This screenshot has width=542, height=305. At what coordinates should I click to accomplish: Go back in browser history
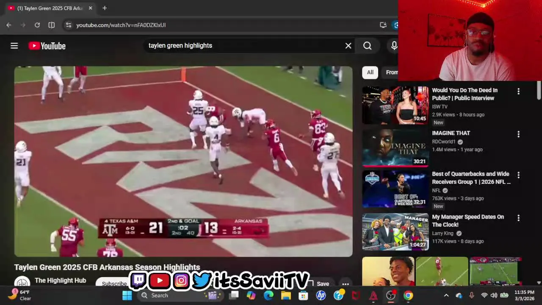tap(9, 25)
